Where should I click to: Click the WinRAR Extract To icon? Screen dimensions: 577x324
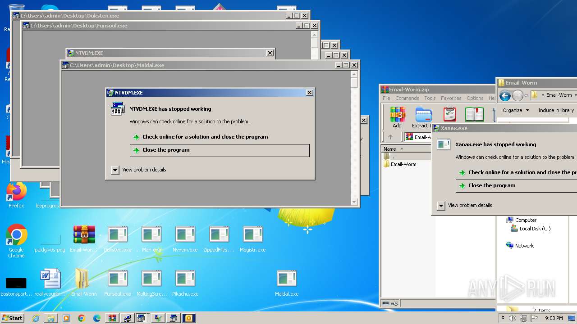[423, 117]
